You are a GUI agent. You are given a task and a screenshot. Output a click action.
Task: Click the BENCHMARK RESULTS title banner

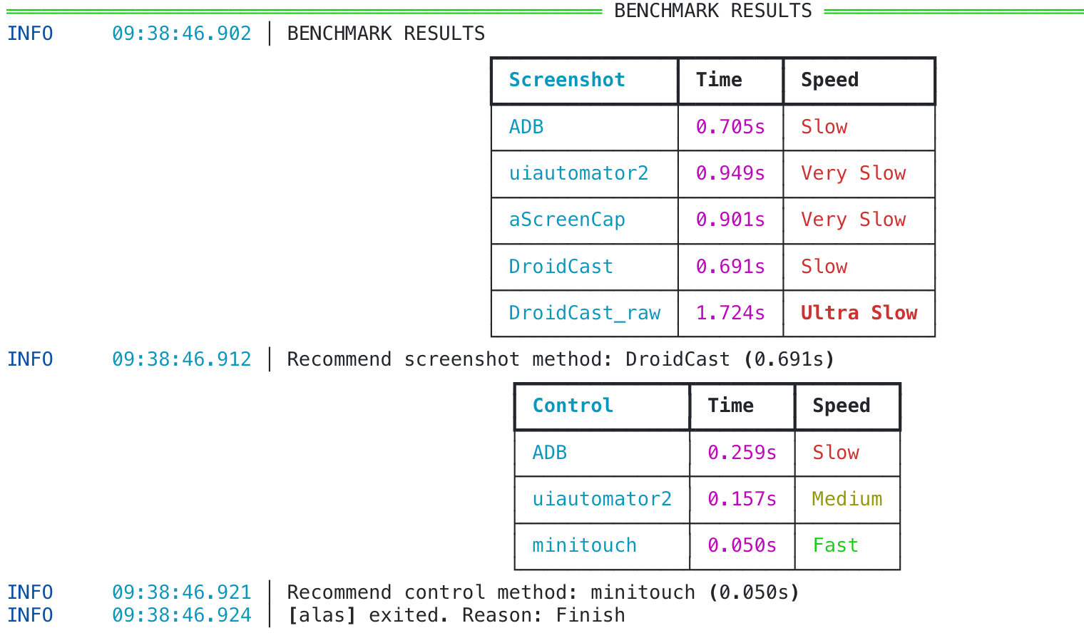pyautogui.click(x=712, y=11)
